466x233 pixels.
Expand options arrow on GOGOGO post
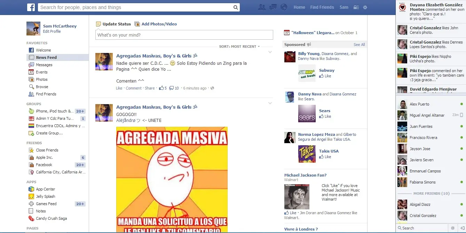pyautogui.click(x=270, y=103)
